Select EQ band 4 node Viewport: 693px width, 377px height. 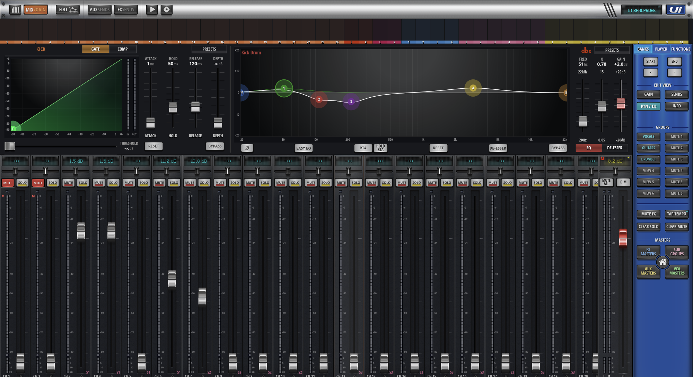pyautogui.click(x=473, y=88)
